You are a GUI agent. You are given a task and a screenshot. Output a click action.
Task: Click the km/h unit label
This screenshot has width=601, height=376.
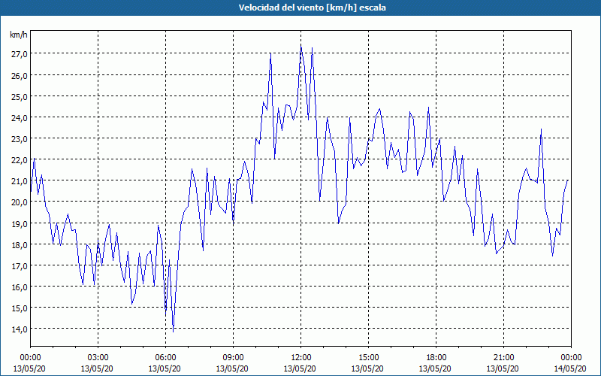(18, 35)
